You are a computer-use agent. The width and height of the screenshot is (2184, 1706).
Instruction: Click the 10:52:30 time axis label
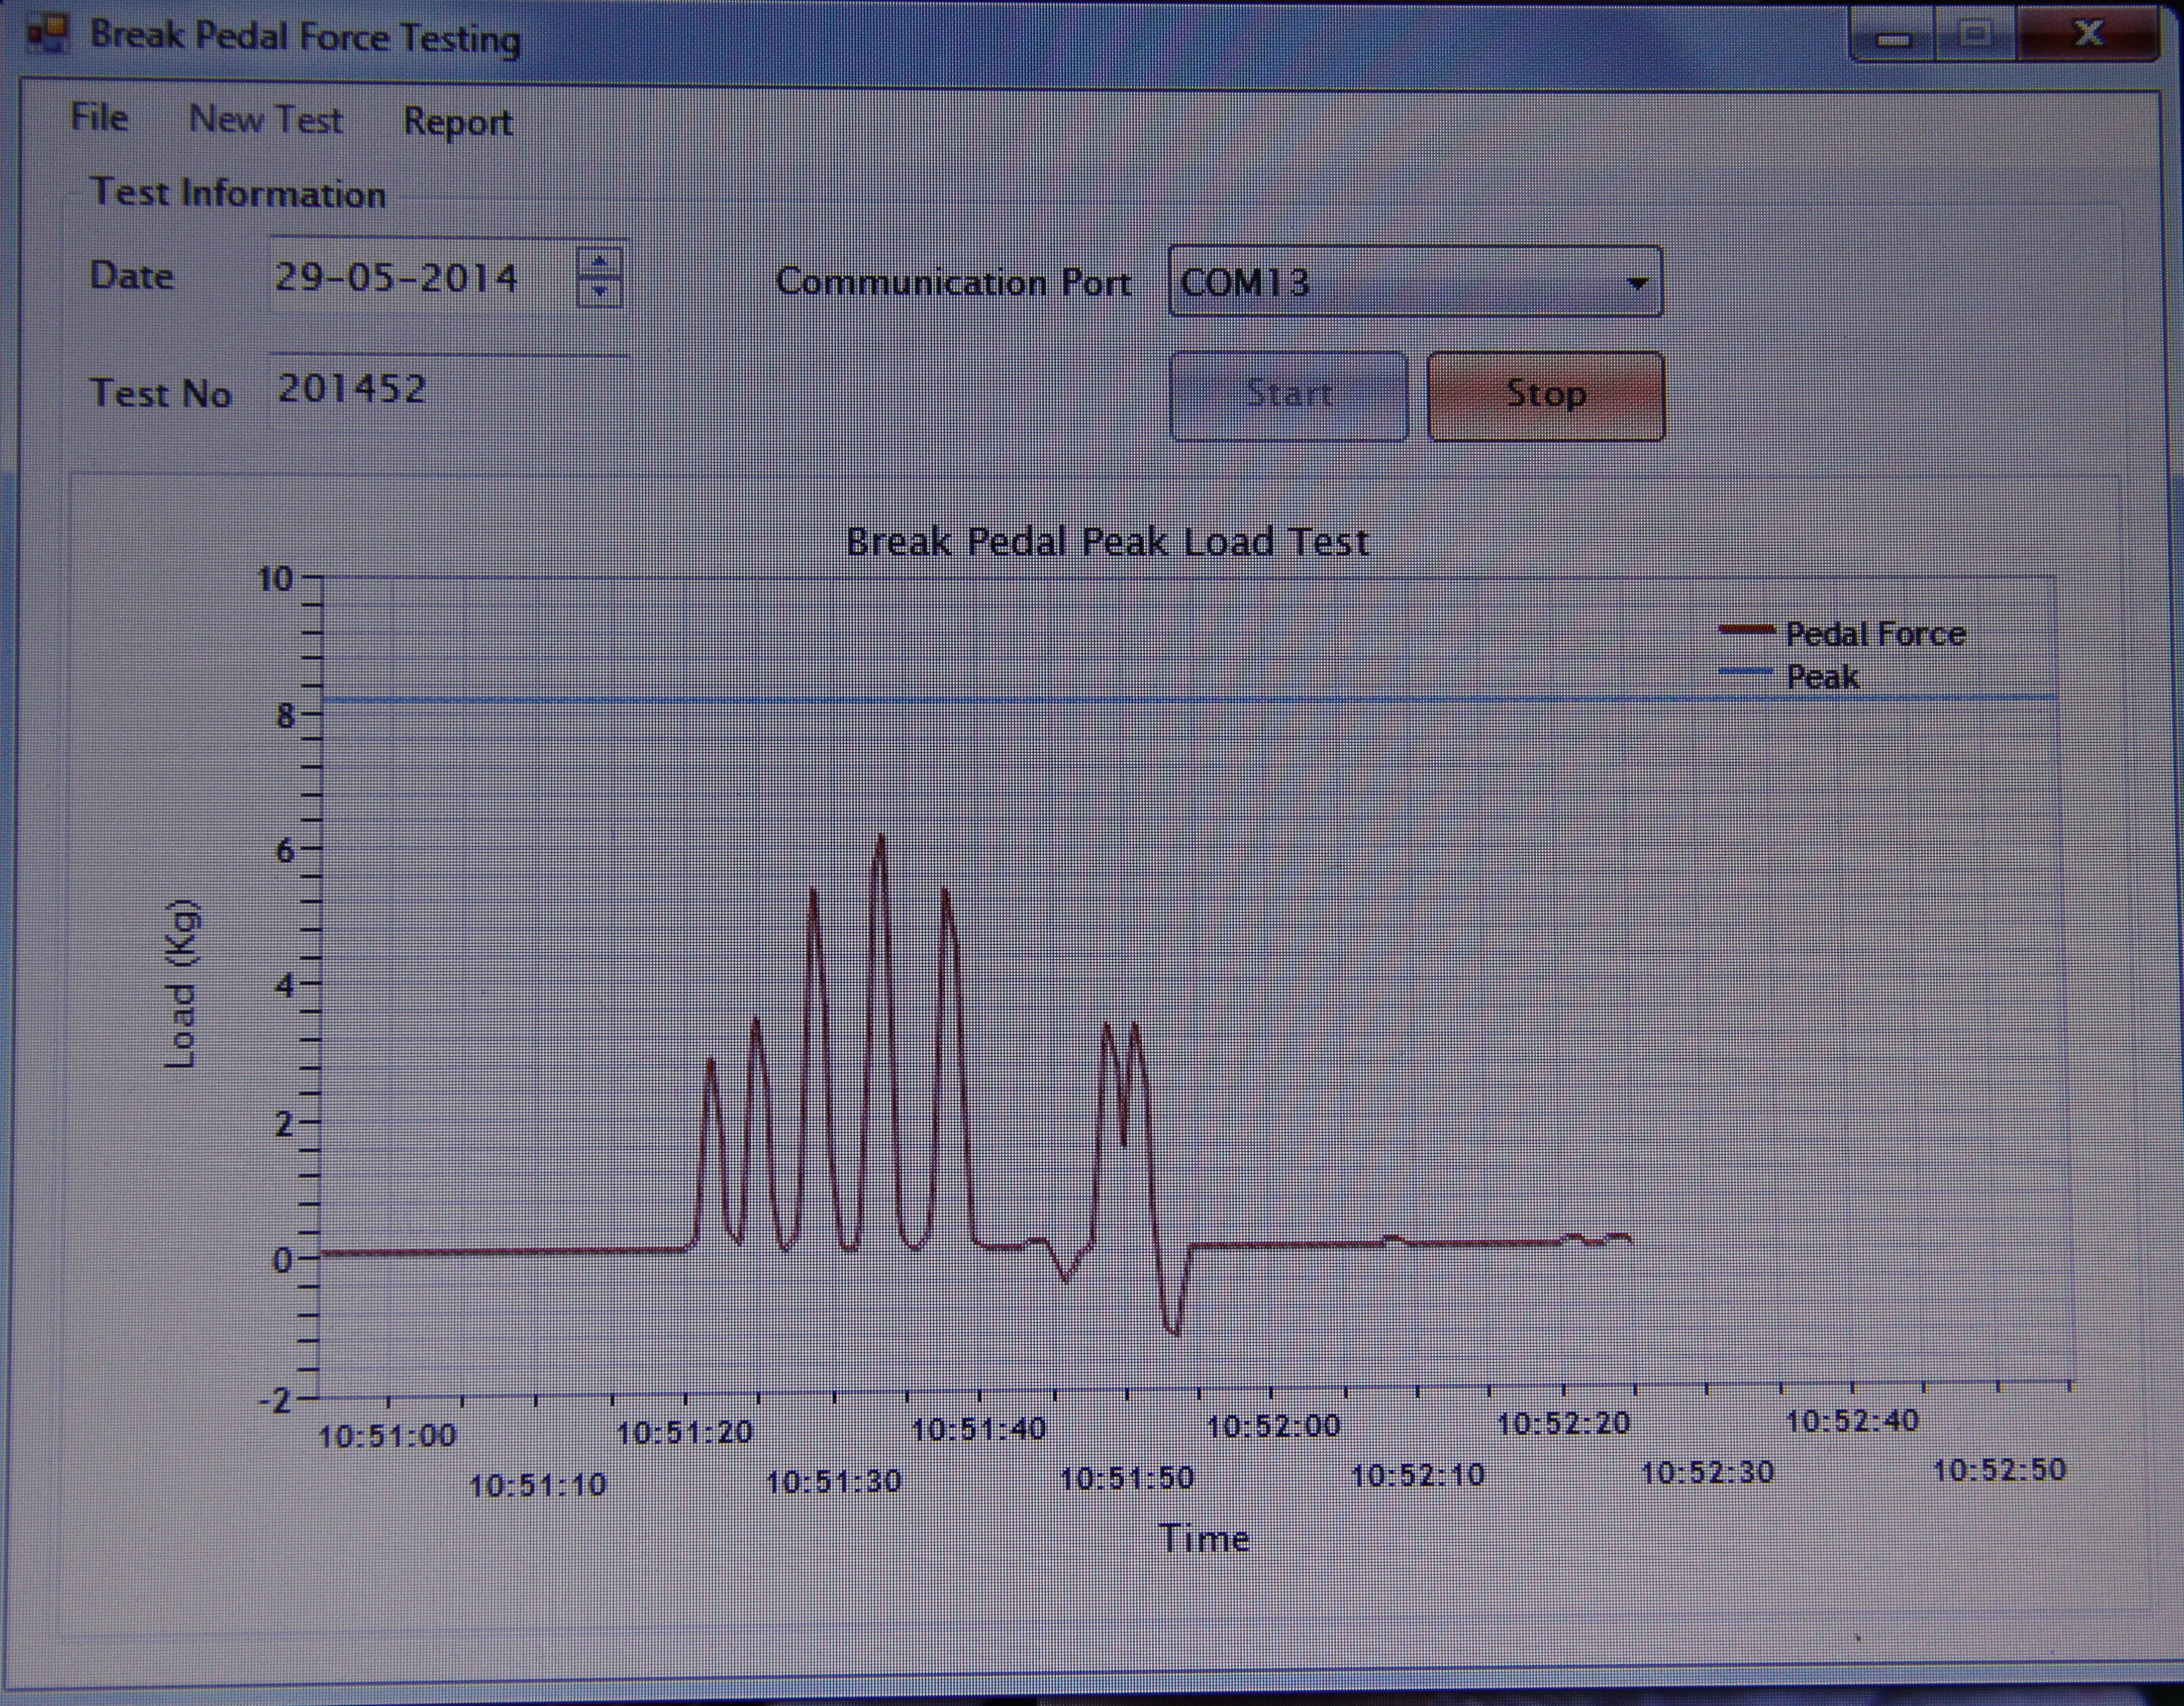pos(1708,1472)
